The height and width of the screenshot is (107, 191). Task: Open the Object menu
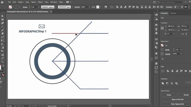tap(21, 2)
